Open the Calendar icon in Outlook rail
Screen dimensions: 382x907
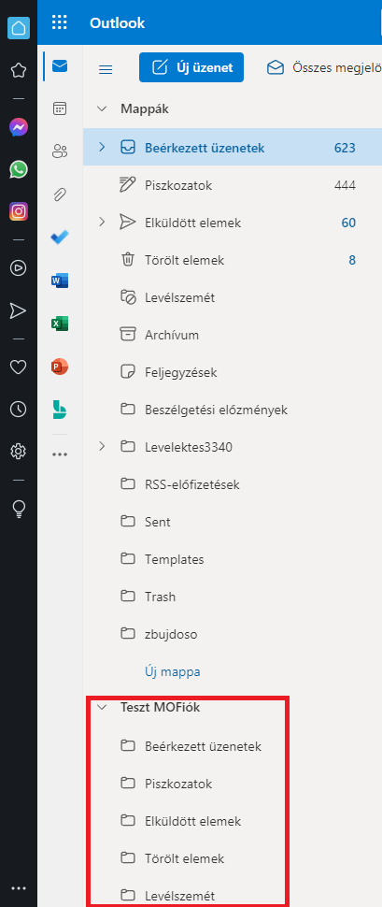60,108
